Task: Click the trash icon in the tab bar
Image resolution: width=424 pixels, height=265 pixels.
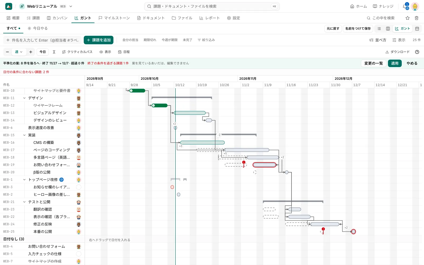Action: (417, 18)
